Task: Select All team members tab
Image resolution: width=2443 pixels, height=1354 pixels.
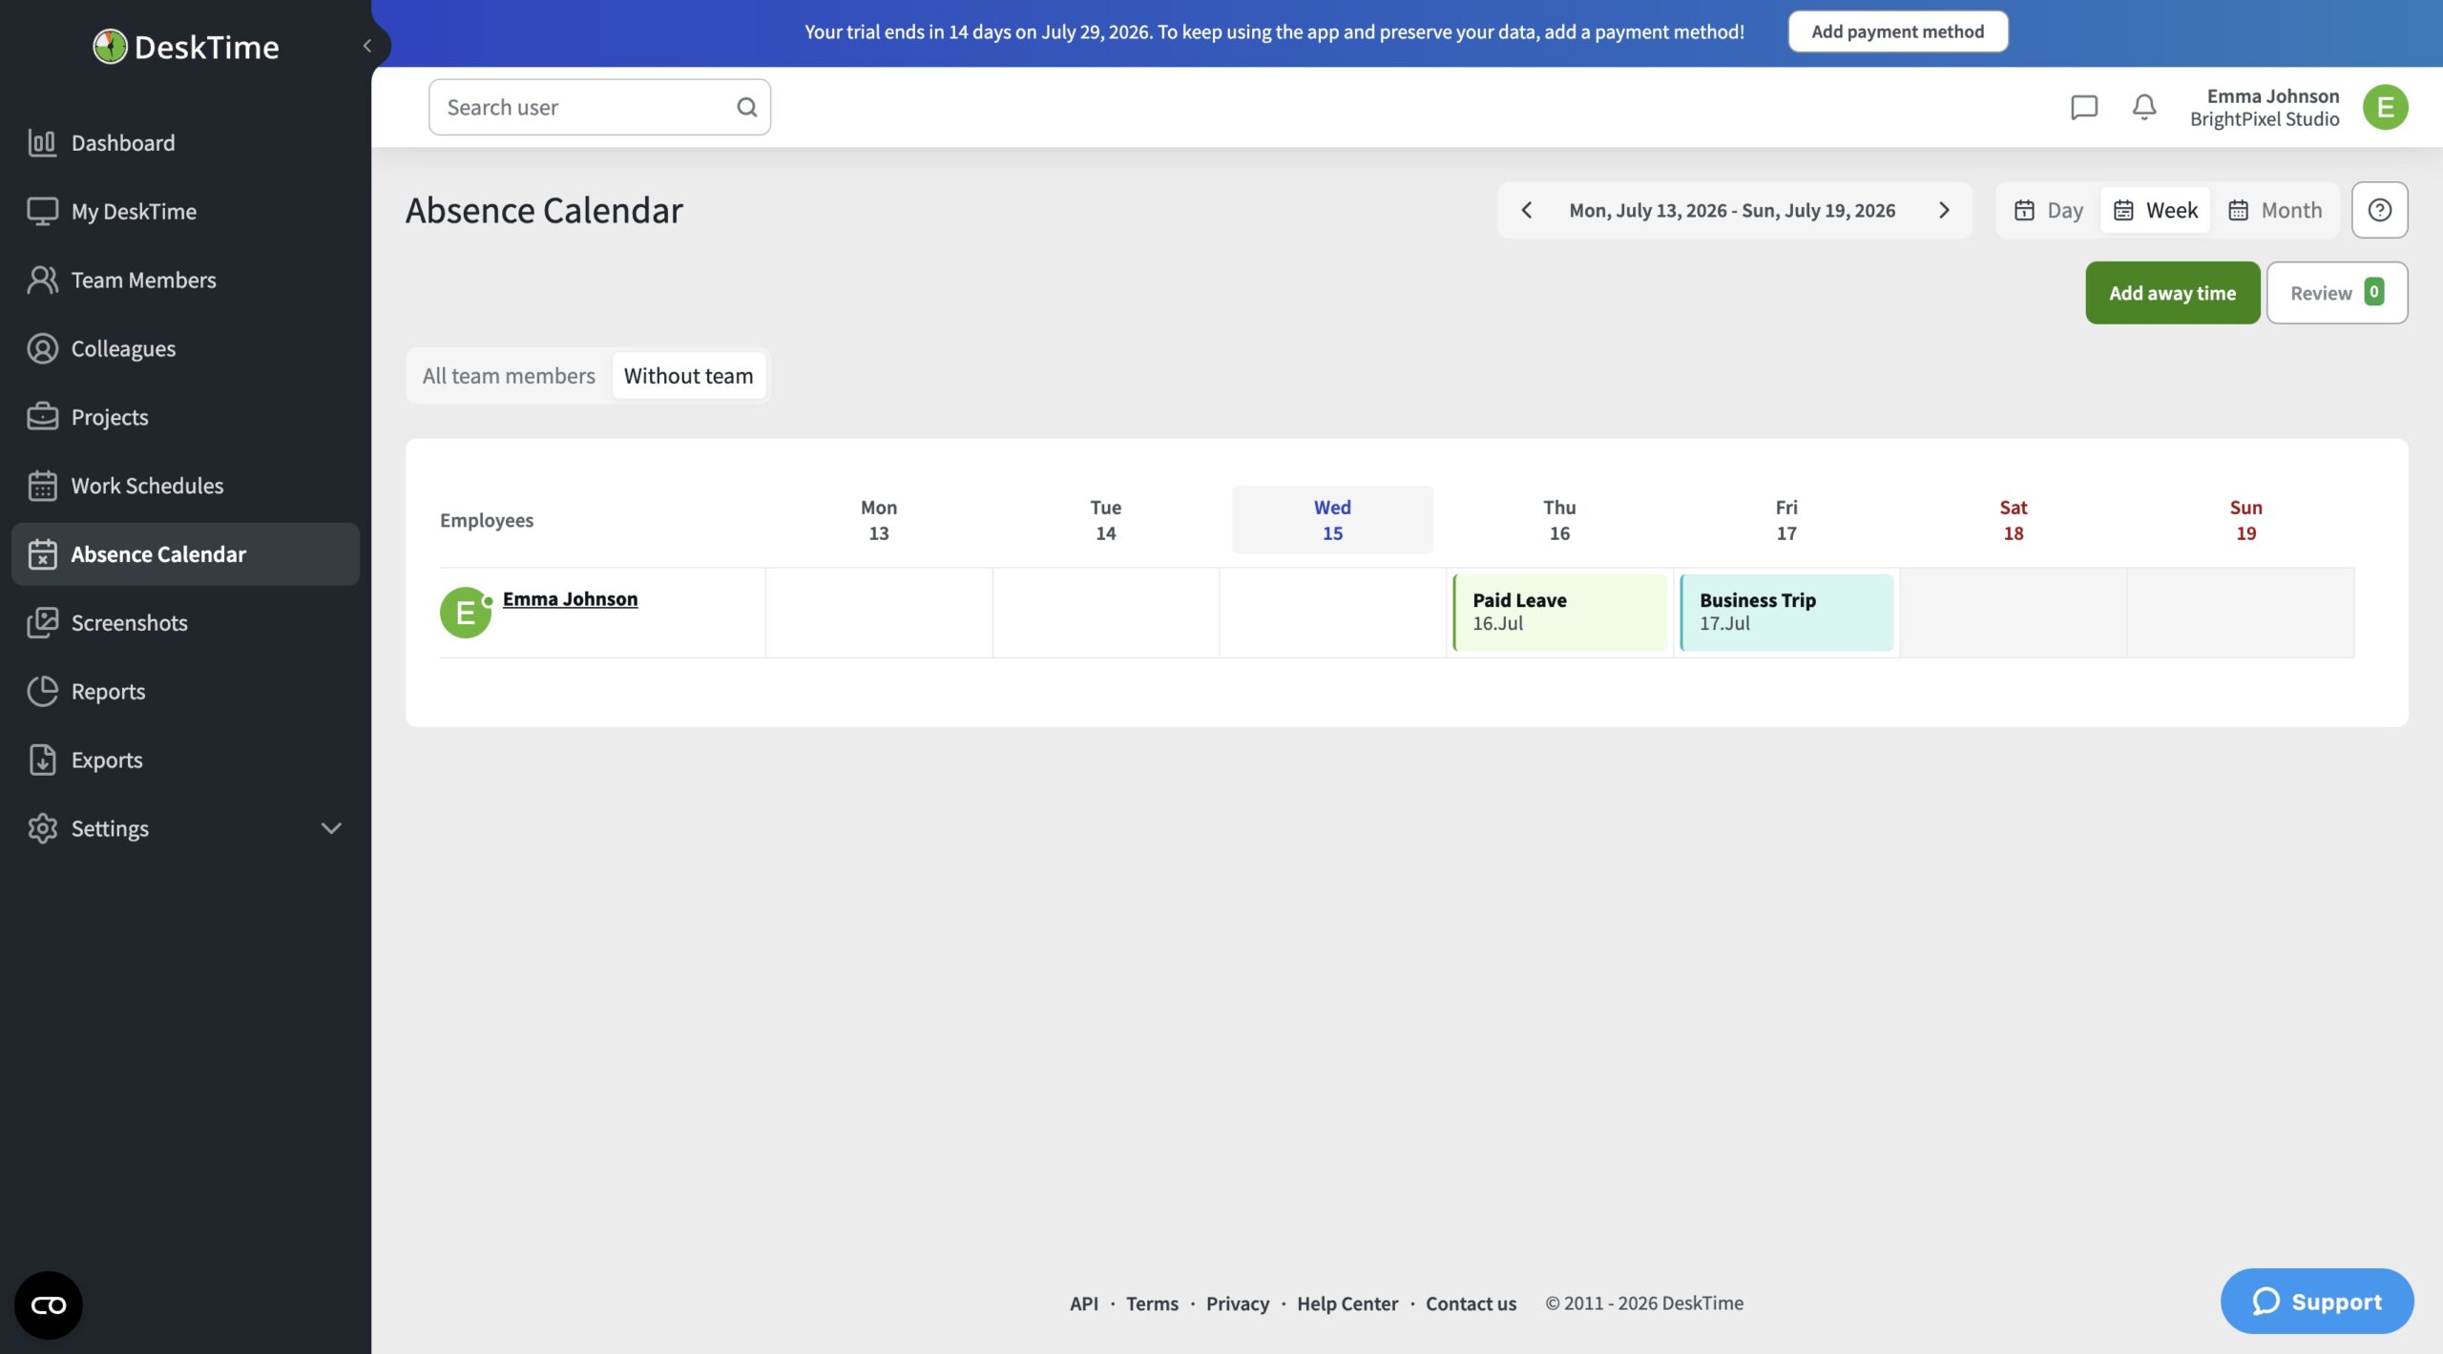Action: pos(509,376)
